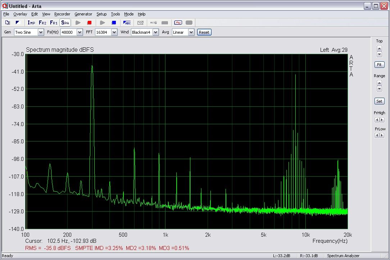Select the FR1 single-channel mode icon
The width and height of the screenshot is (390, 260).
pyautogui.click(x=54, y=23)
